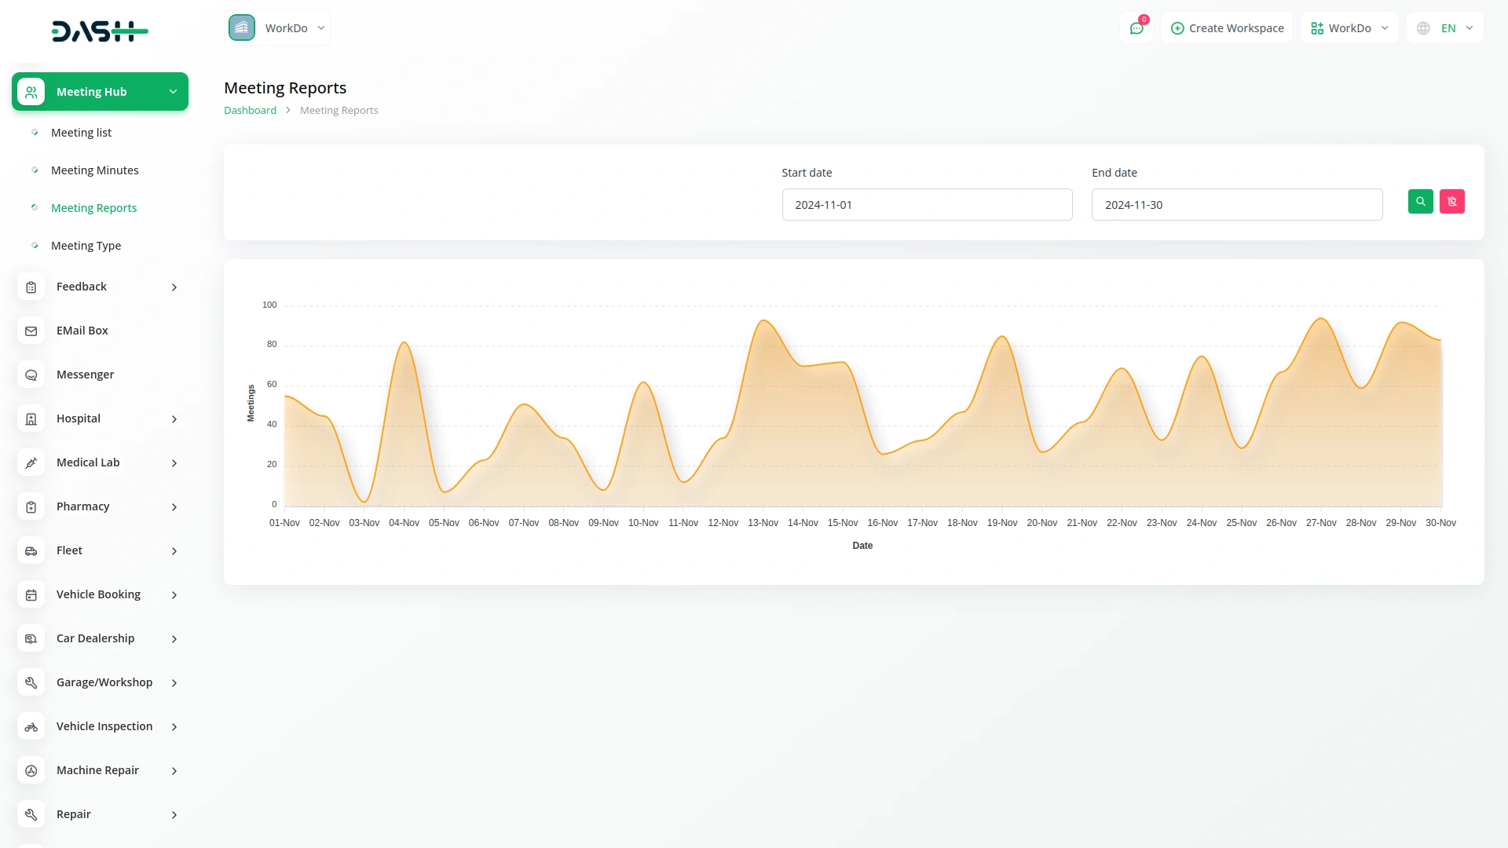This screenshot has width=1508, height=848.
Task: Click the Hospital building icon
Action: click(31, 419)
